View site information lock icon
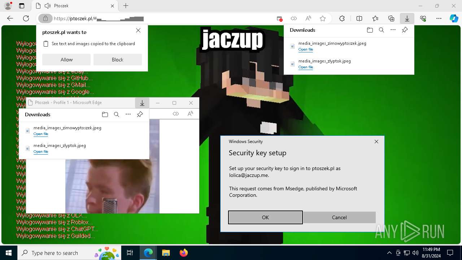The height and width of the screenshot is (260, 462). 45,18
